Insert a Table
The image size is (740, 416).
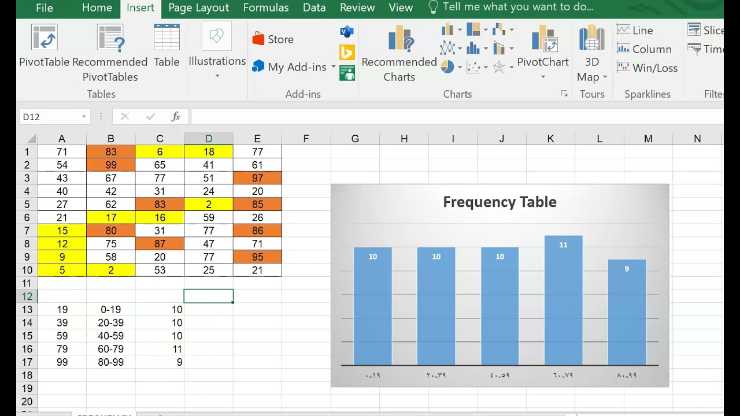pyautogui.click(x=166, y=46)
